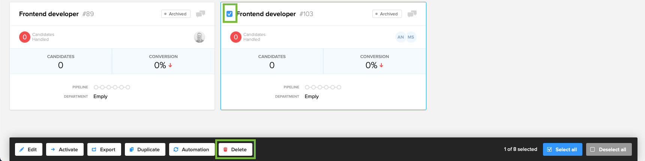
Task: Click '1 of 8 selected' status text
Action: 520,149
